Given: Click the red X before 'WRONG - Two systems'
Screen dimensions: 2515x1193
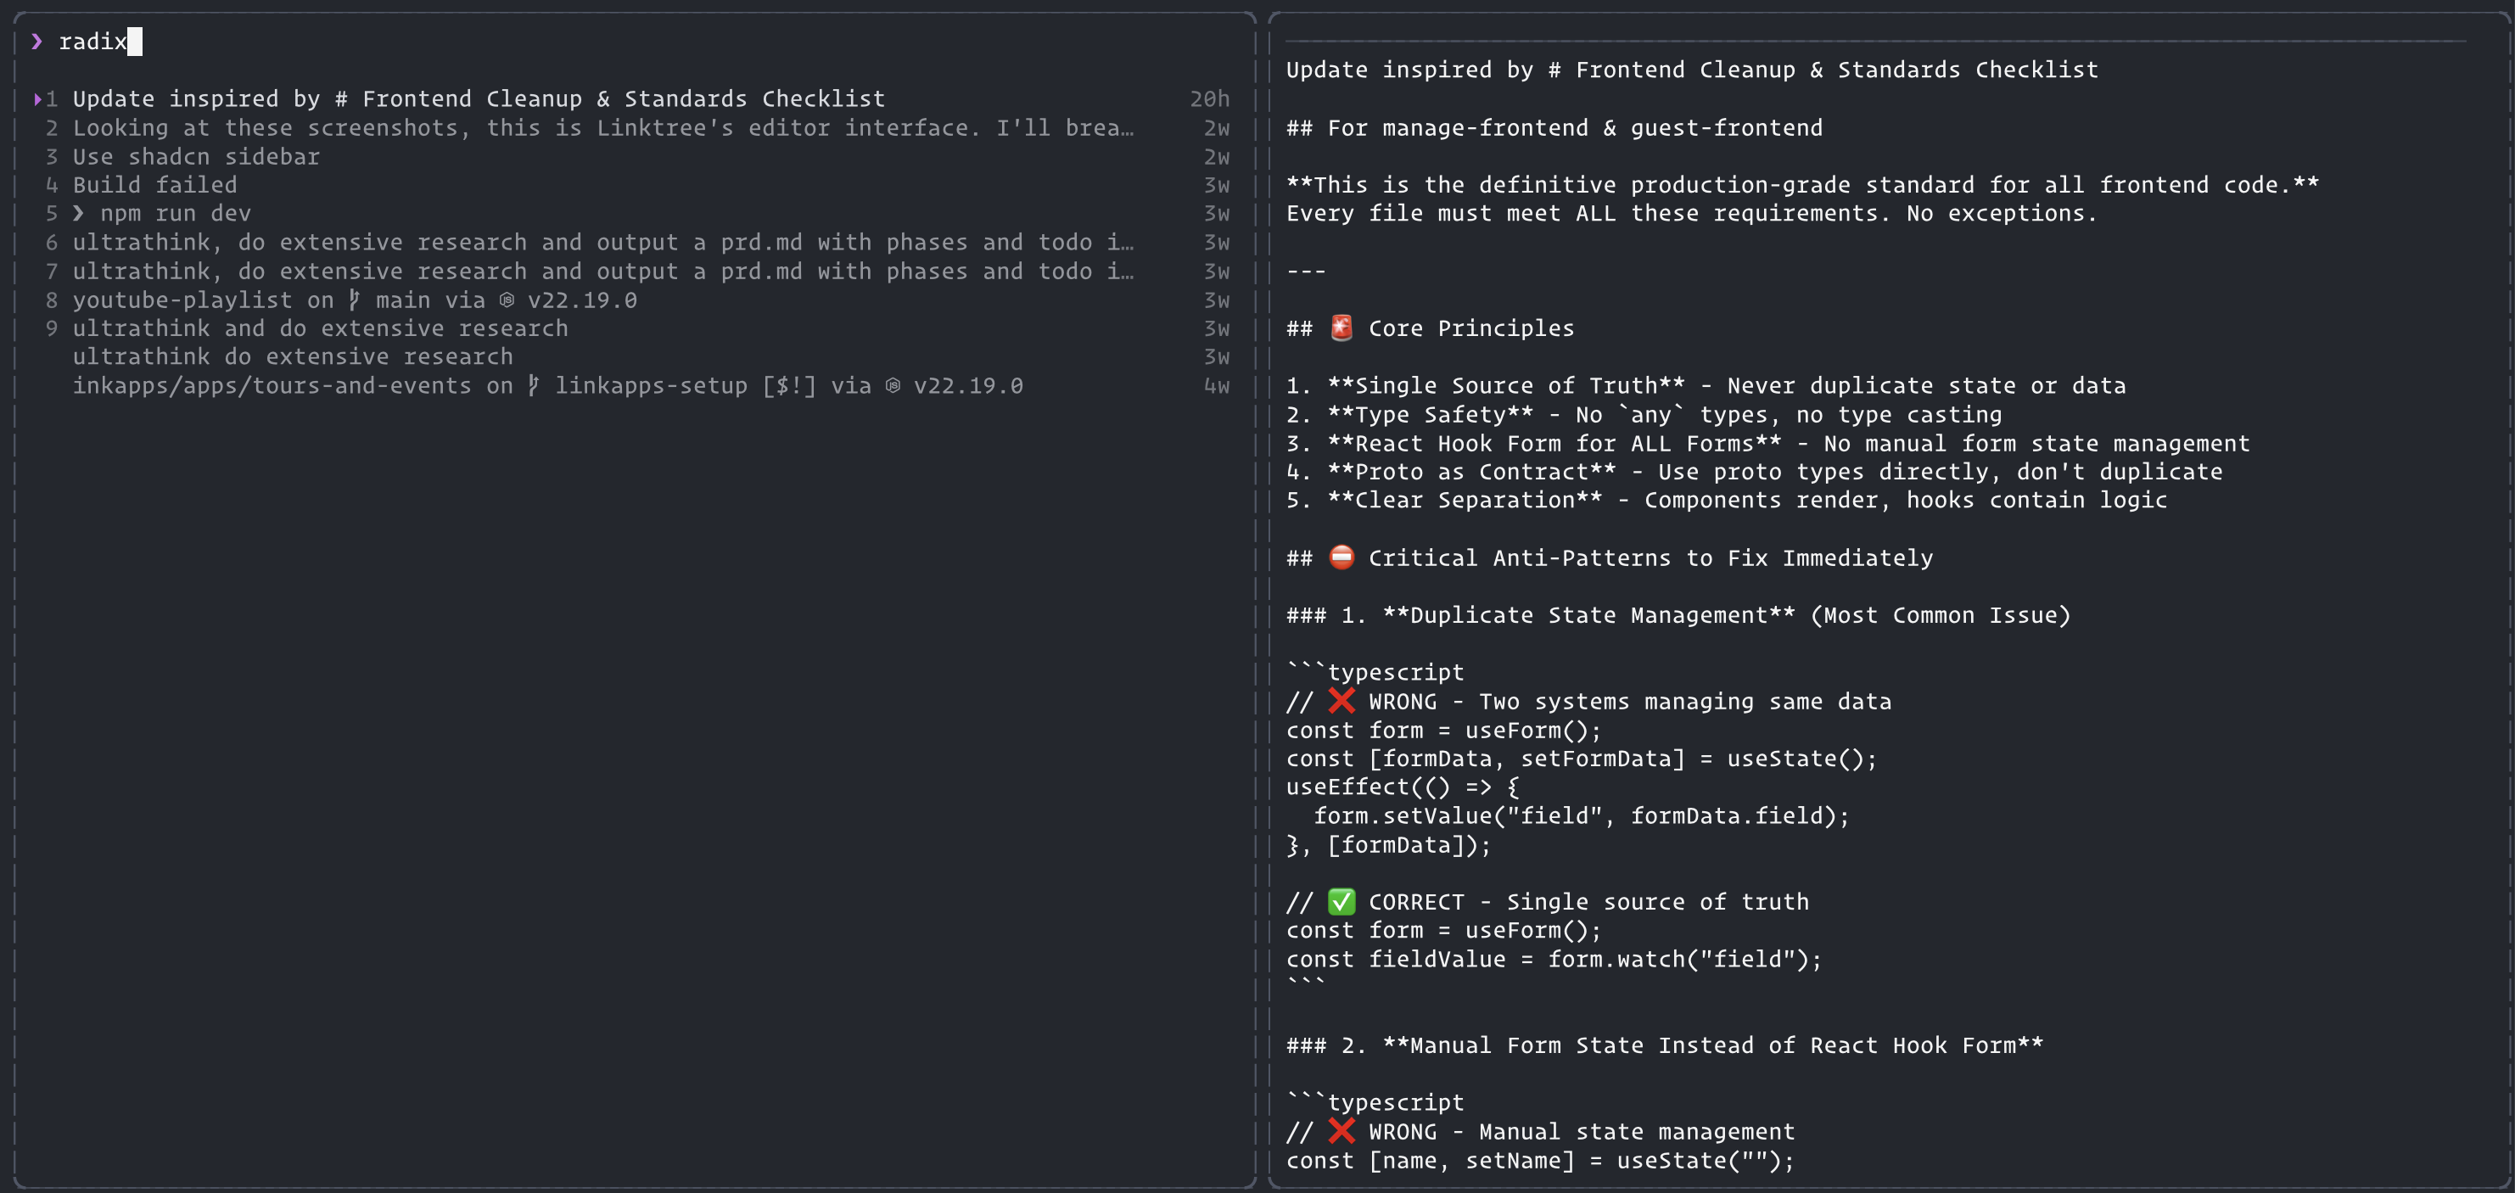Looking at the screenshot, I should point(1342,701).
